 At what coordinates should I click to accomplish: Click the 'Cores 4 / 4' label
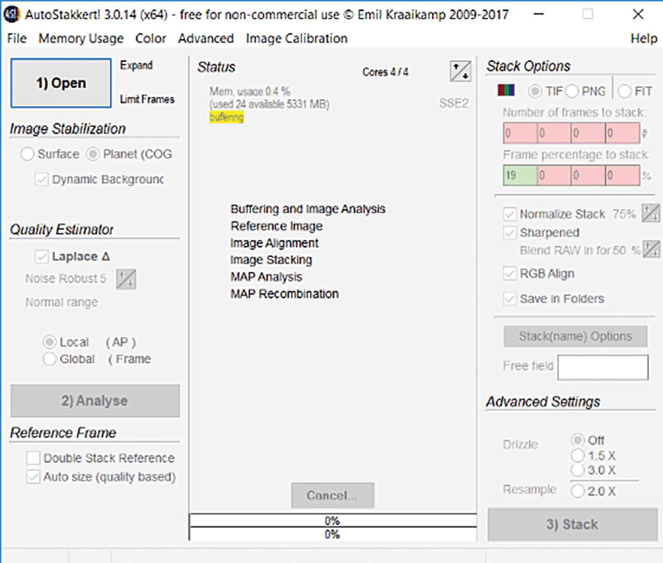385,72
